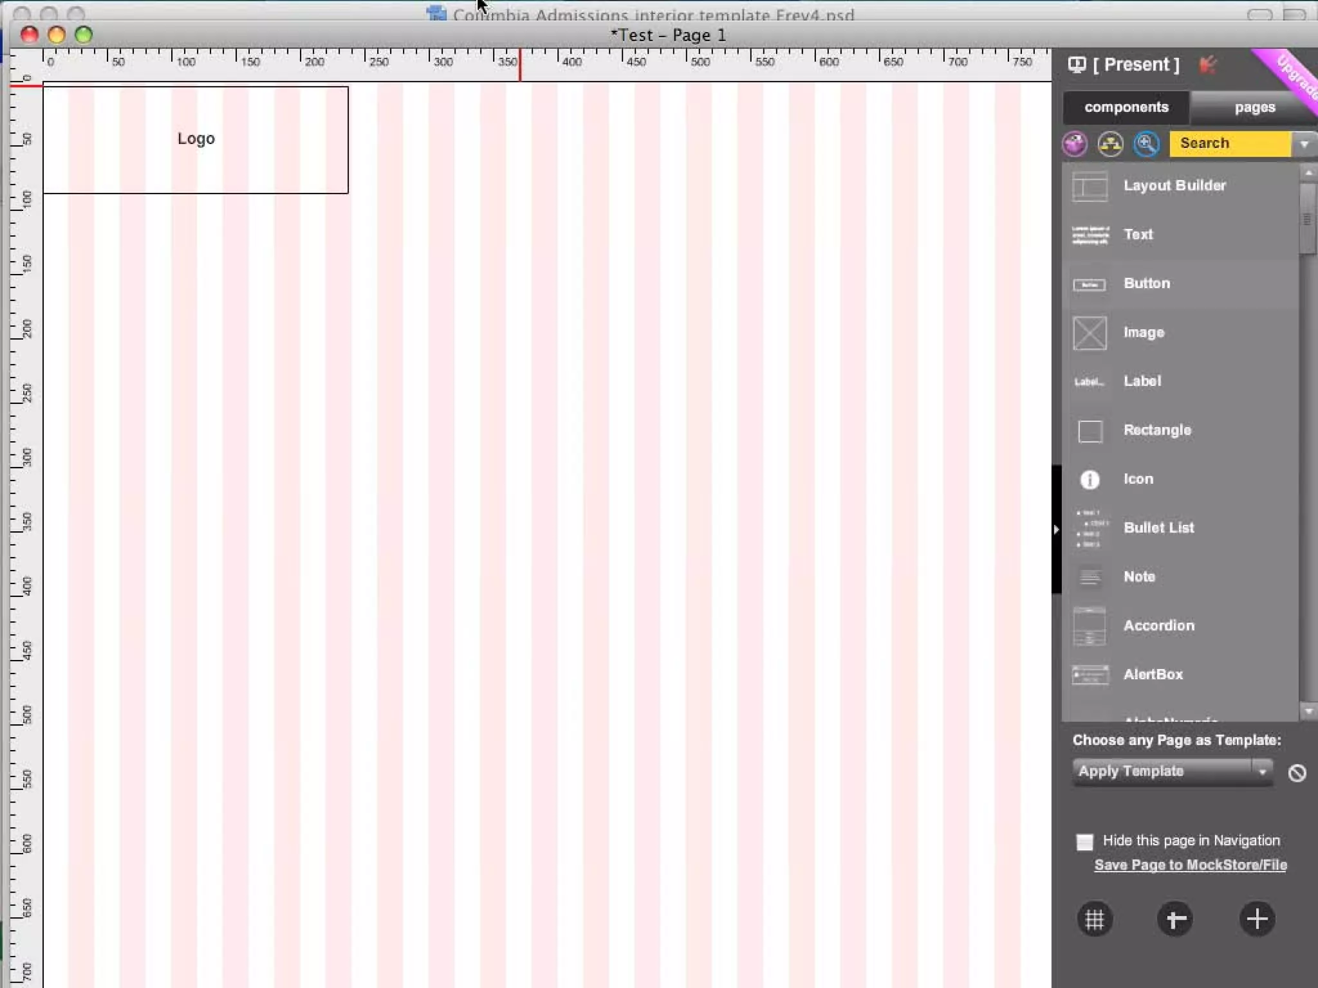Switch to the pages tab
1318x988 pixels.
click(1254, 107)
